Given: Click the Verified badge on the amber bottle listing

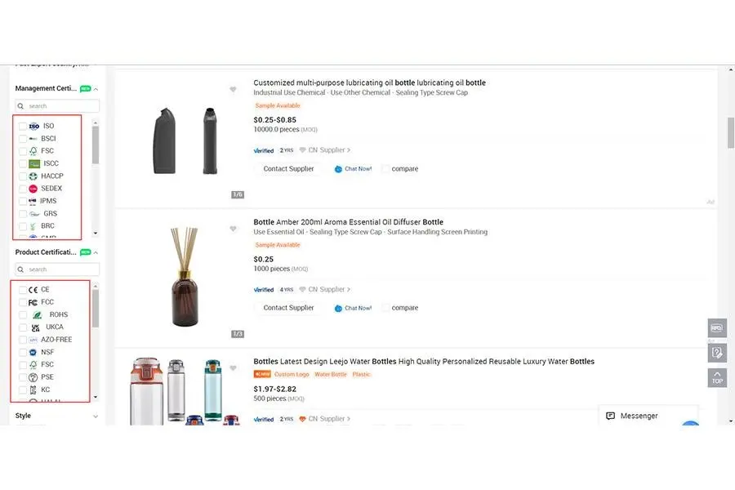Looking at the screenshot, I should coord(263,289).
